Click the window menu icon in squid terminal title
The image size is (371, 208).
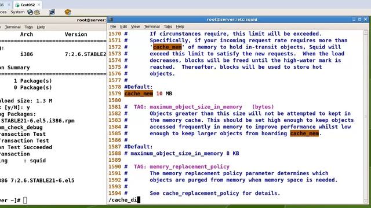tap(111, 20)
